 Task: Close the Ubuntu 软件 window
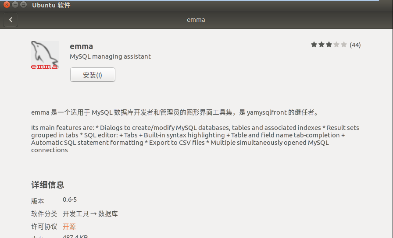tap(7, 4)
